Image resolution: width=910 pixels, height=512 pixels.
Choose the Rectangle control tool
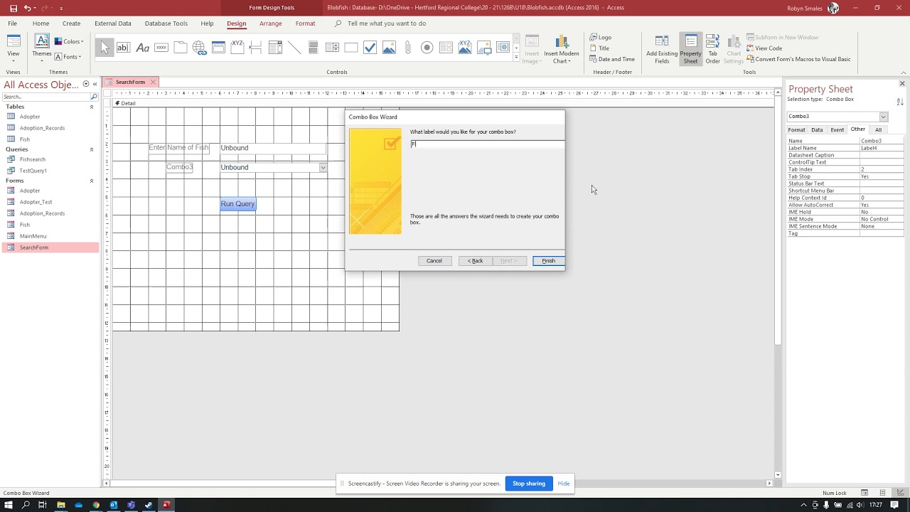(351, 48)
